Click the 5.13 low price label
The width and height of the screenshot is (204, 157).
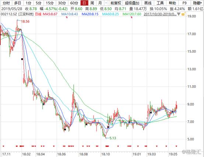point(113,138)
